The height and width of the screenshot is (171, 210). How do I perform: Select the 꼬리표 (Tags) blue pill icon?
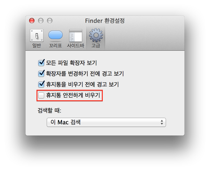click(55, 35)
